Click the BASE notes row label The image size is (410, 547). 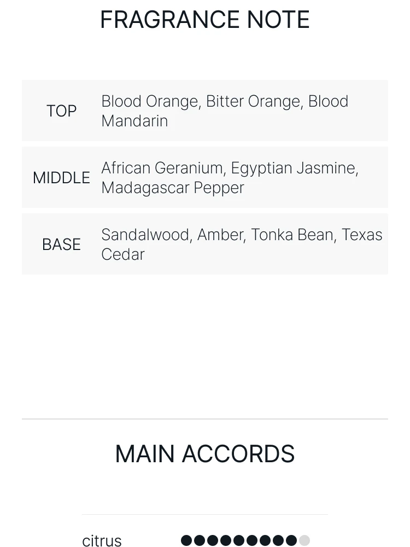point(61,245)
